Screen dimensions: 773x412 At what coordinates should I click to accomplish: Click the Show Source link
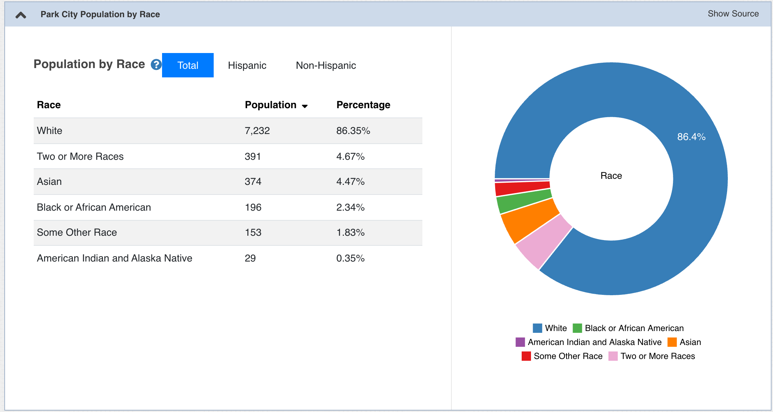pos(733,14)
